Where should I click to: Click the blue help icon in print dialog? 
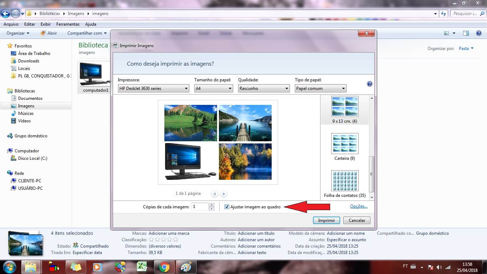click(369, 84)
